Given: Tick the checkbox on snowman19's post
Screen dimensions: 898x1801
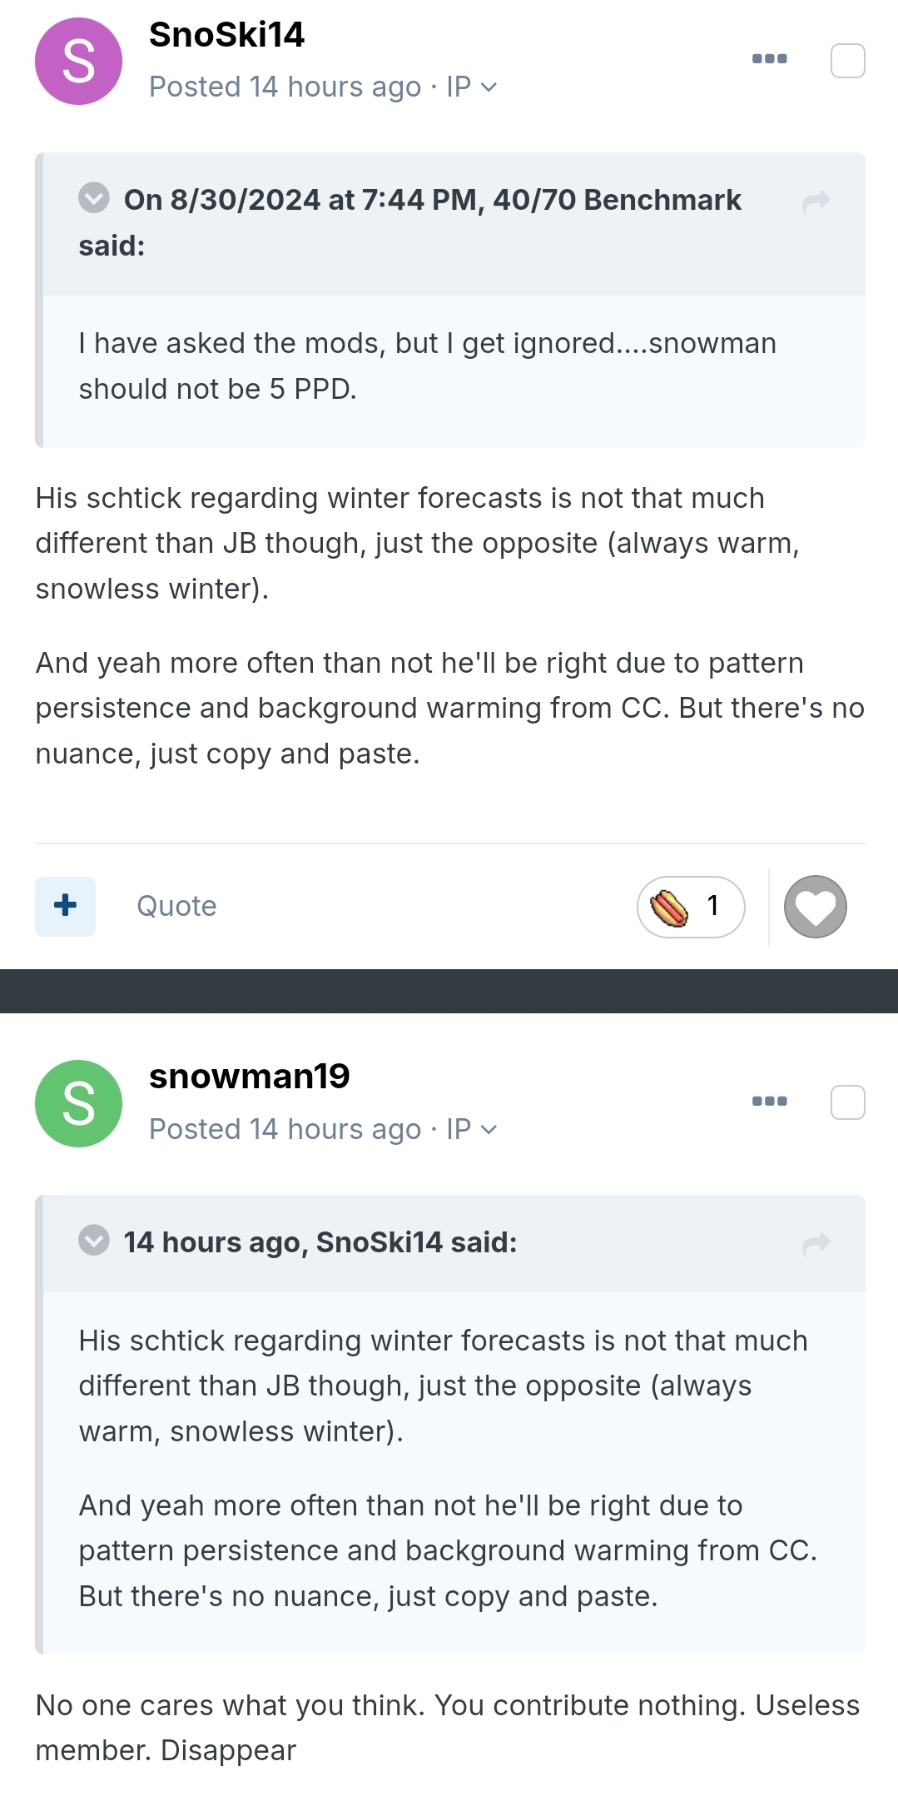Looking at the screenshot, I should point(848,1102).
